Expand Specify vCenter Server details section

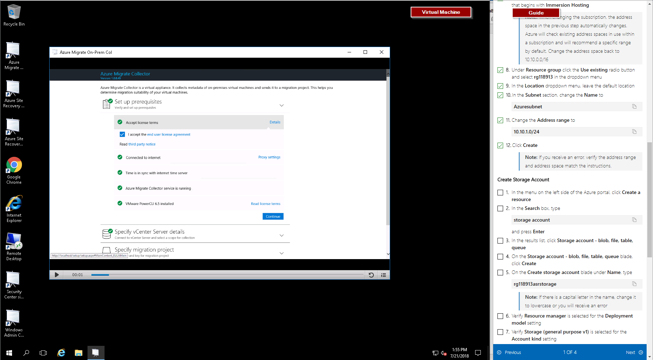pyautogui.click(x=281, y=235)
